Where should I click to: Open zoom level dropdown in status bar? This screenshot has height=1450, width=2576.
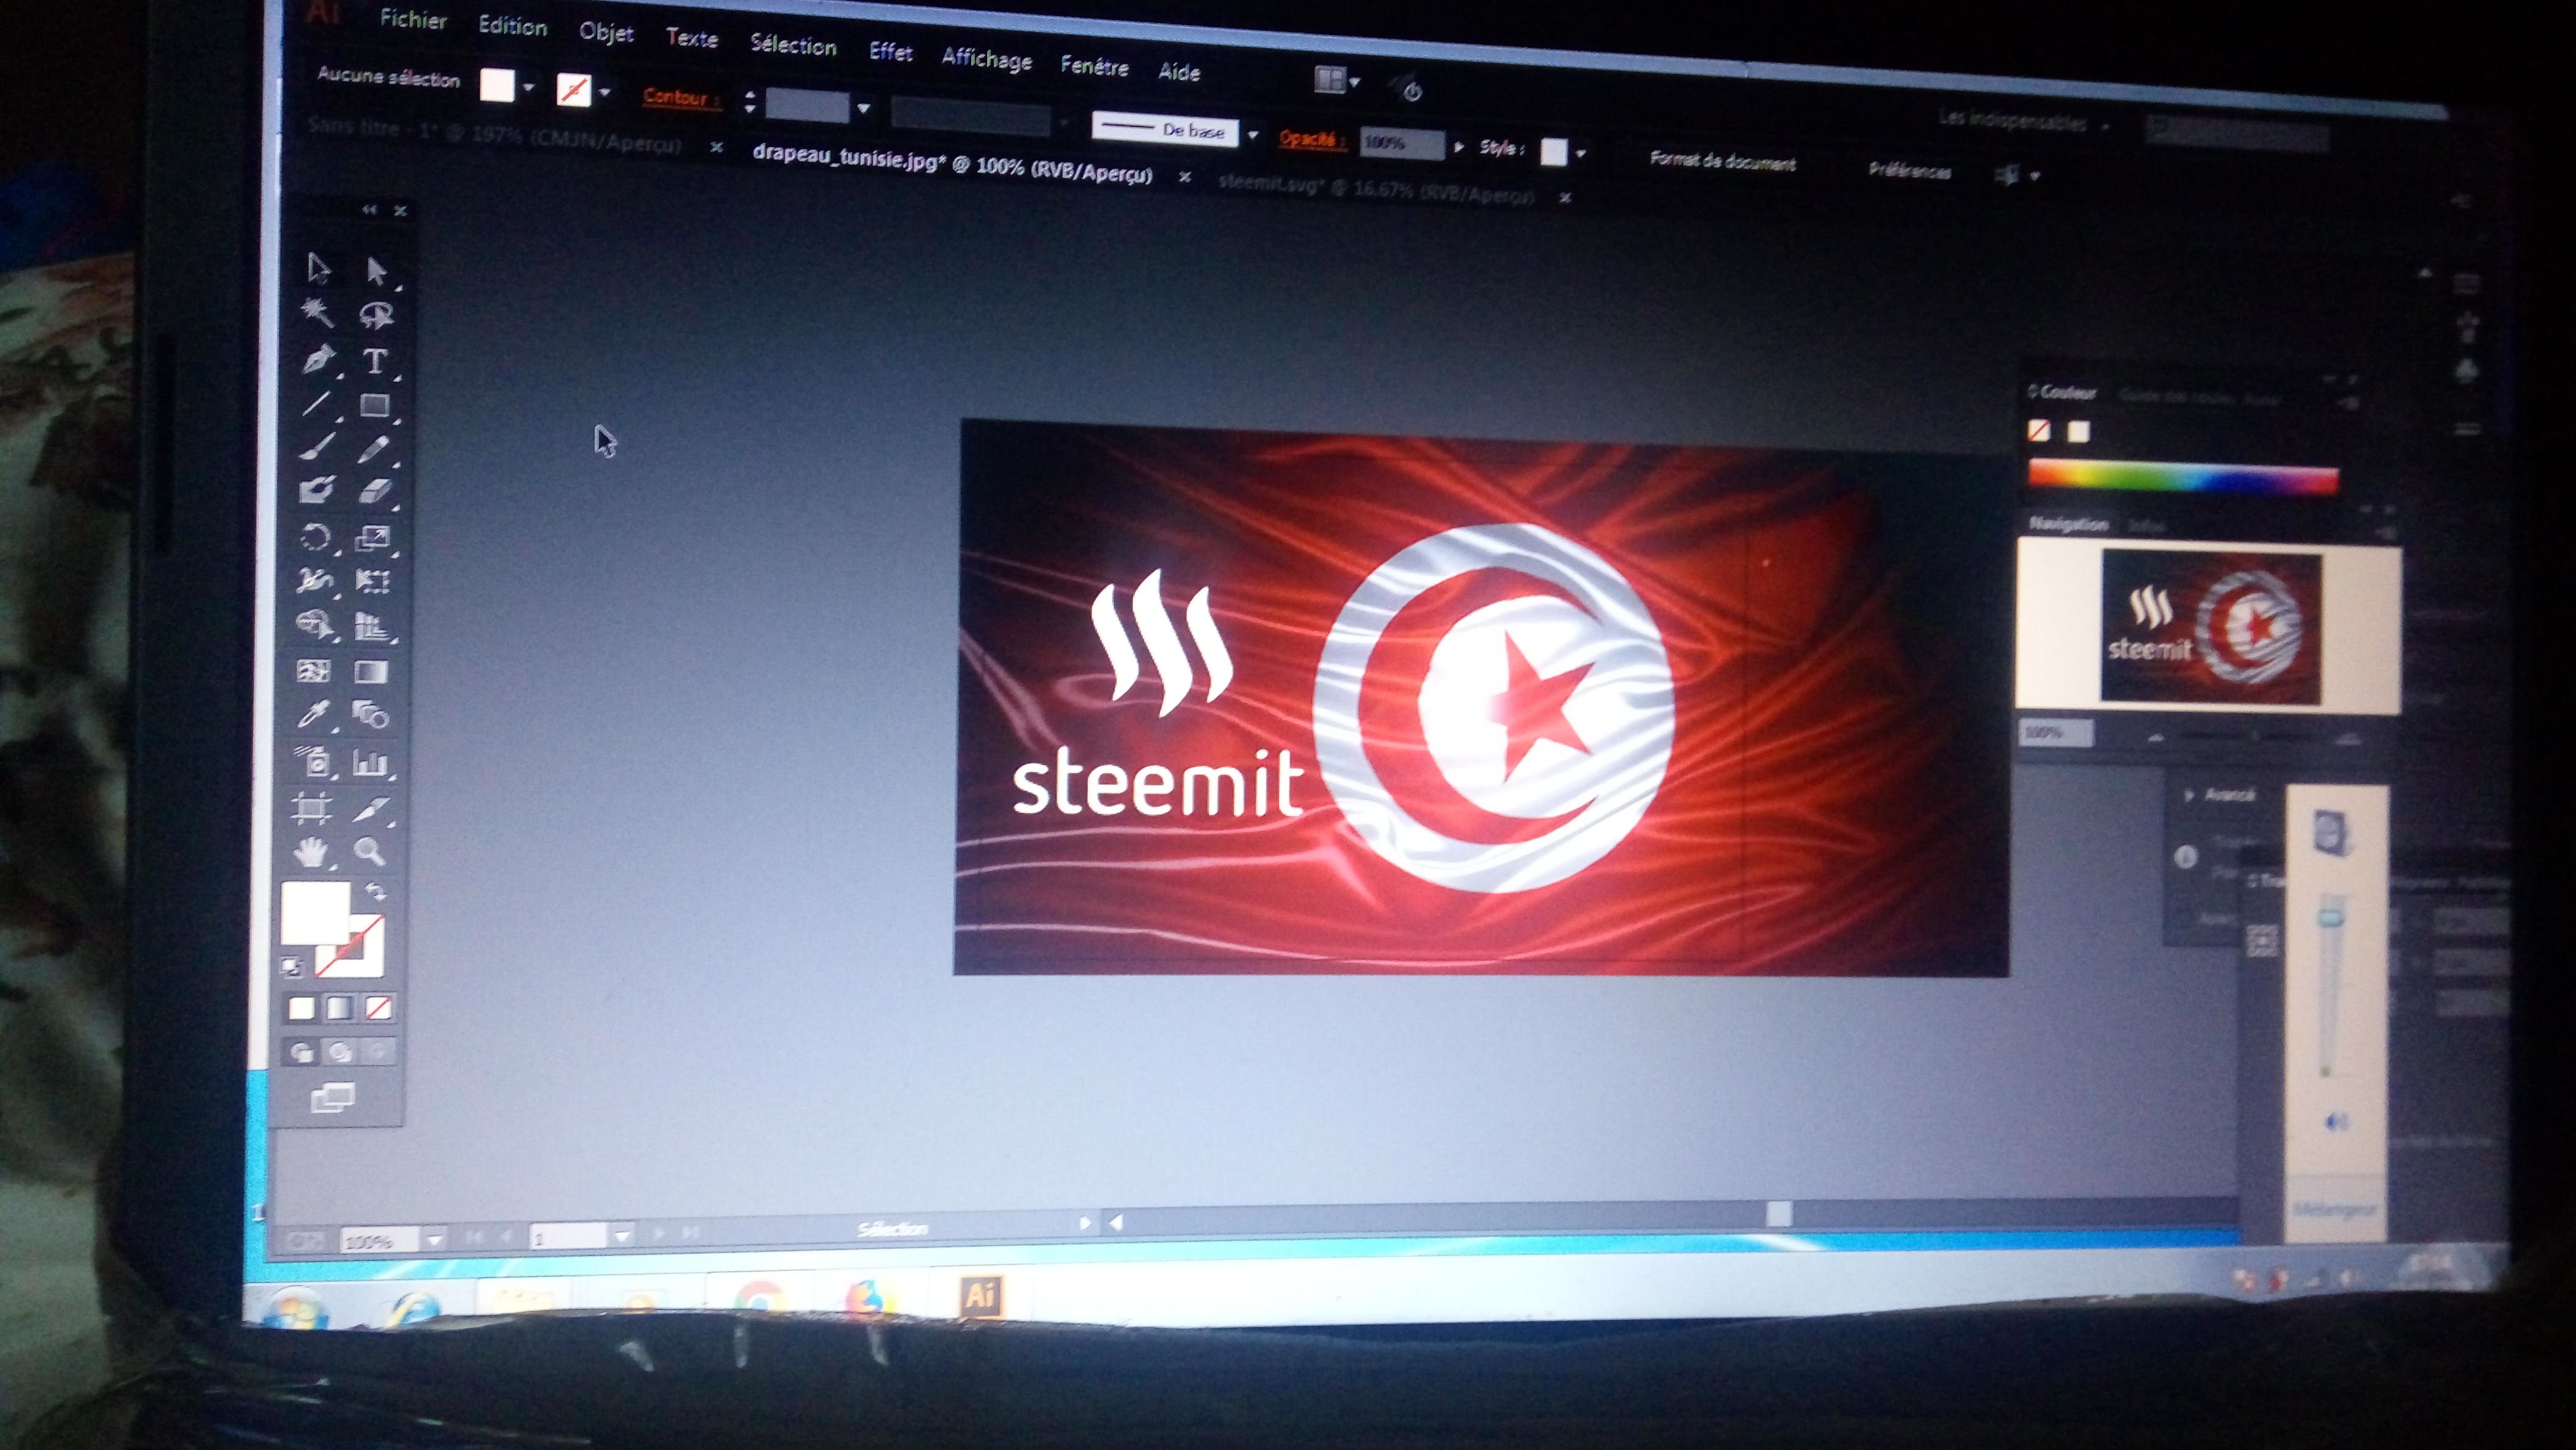click(435, 1240)
